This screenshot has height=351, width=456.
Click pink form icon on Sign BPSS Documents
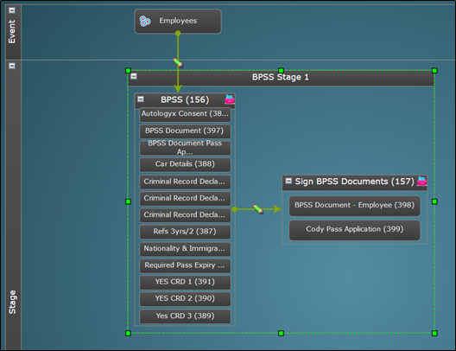[421, 181]
